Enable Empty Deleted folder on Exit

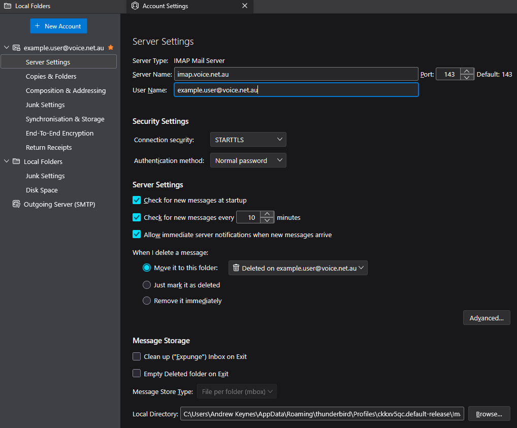[137, 374]
